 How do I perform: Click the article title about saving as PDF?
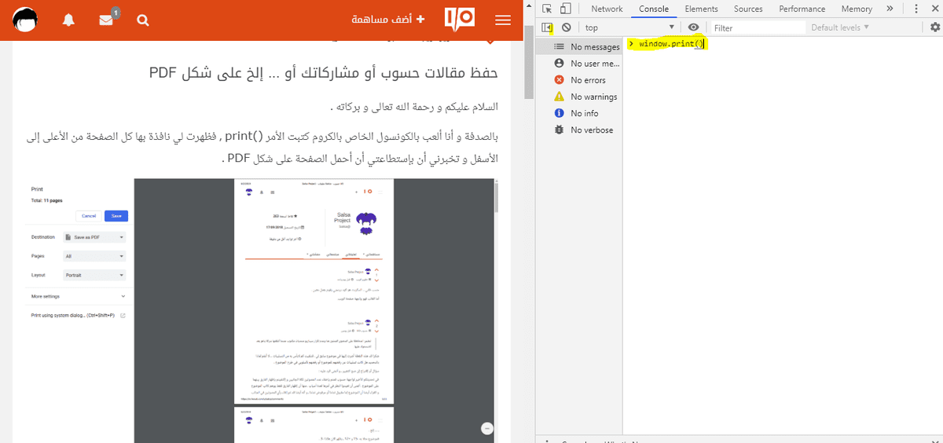click(x=324, y=72)
